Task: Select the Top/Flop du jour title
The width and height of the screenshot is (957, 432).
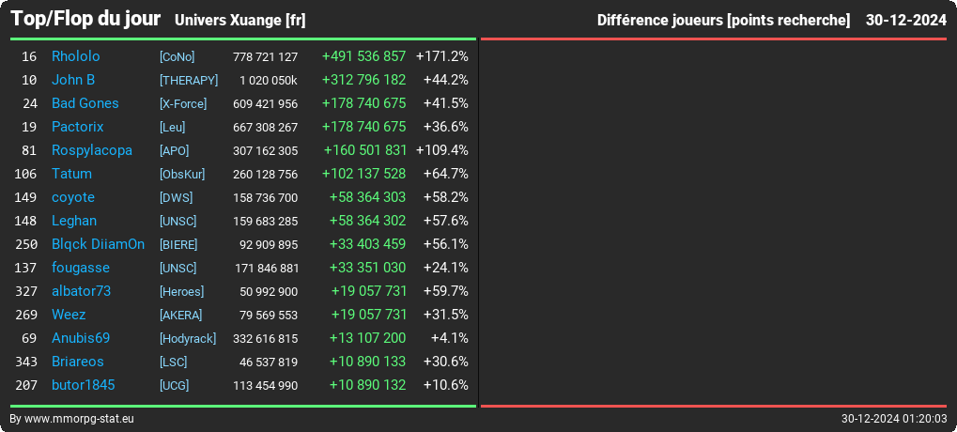Action: coord(86,19)
